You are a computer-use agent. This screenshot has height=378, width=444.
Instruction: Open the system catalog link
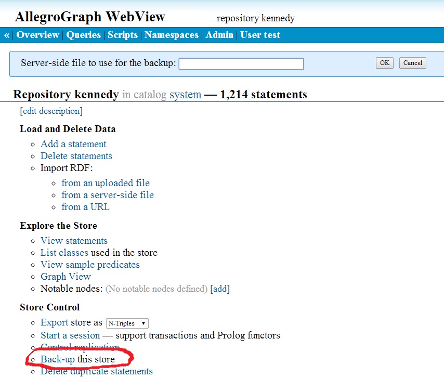185,95
